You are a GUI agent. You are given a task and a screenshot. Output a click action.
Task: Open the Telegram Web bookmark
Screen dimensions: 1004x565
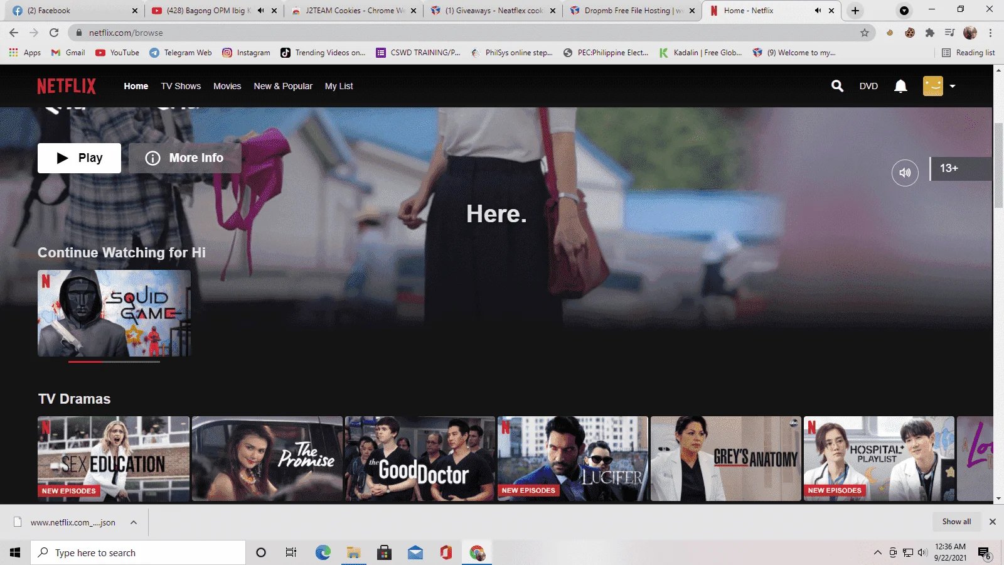pos(181,53)
